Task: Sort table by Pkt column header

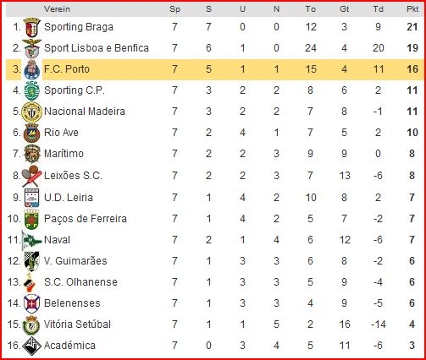Action: (x=412, y=9)
